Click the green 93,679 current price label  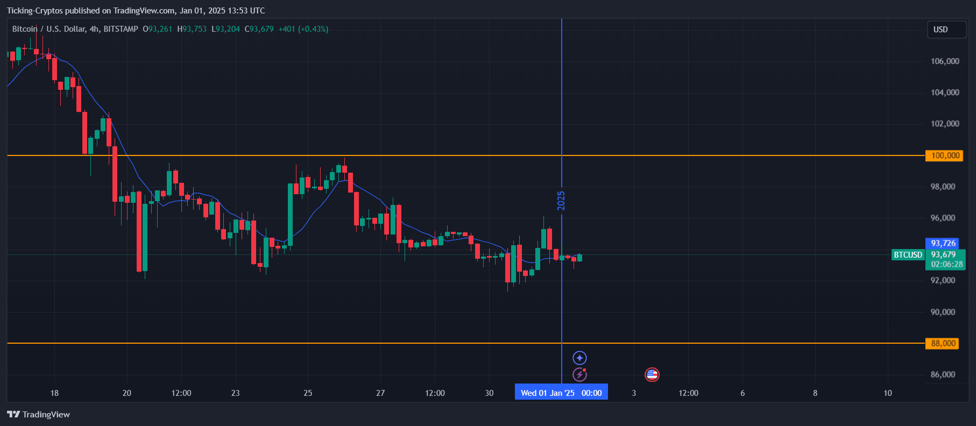943,254
